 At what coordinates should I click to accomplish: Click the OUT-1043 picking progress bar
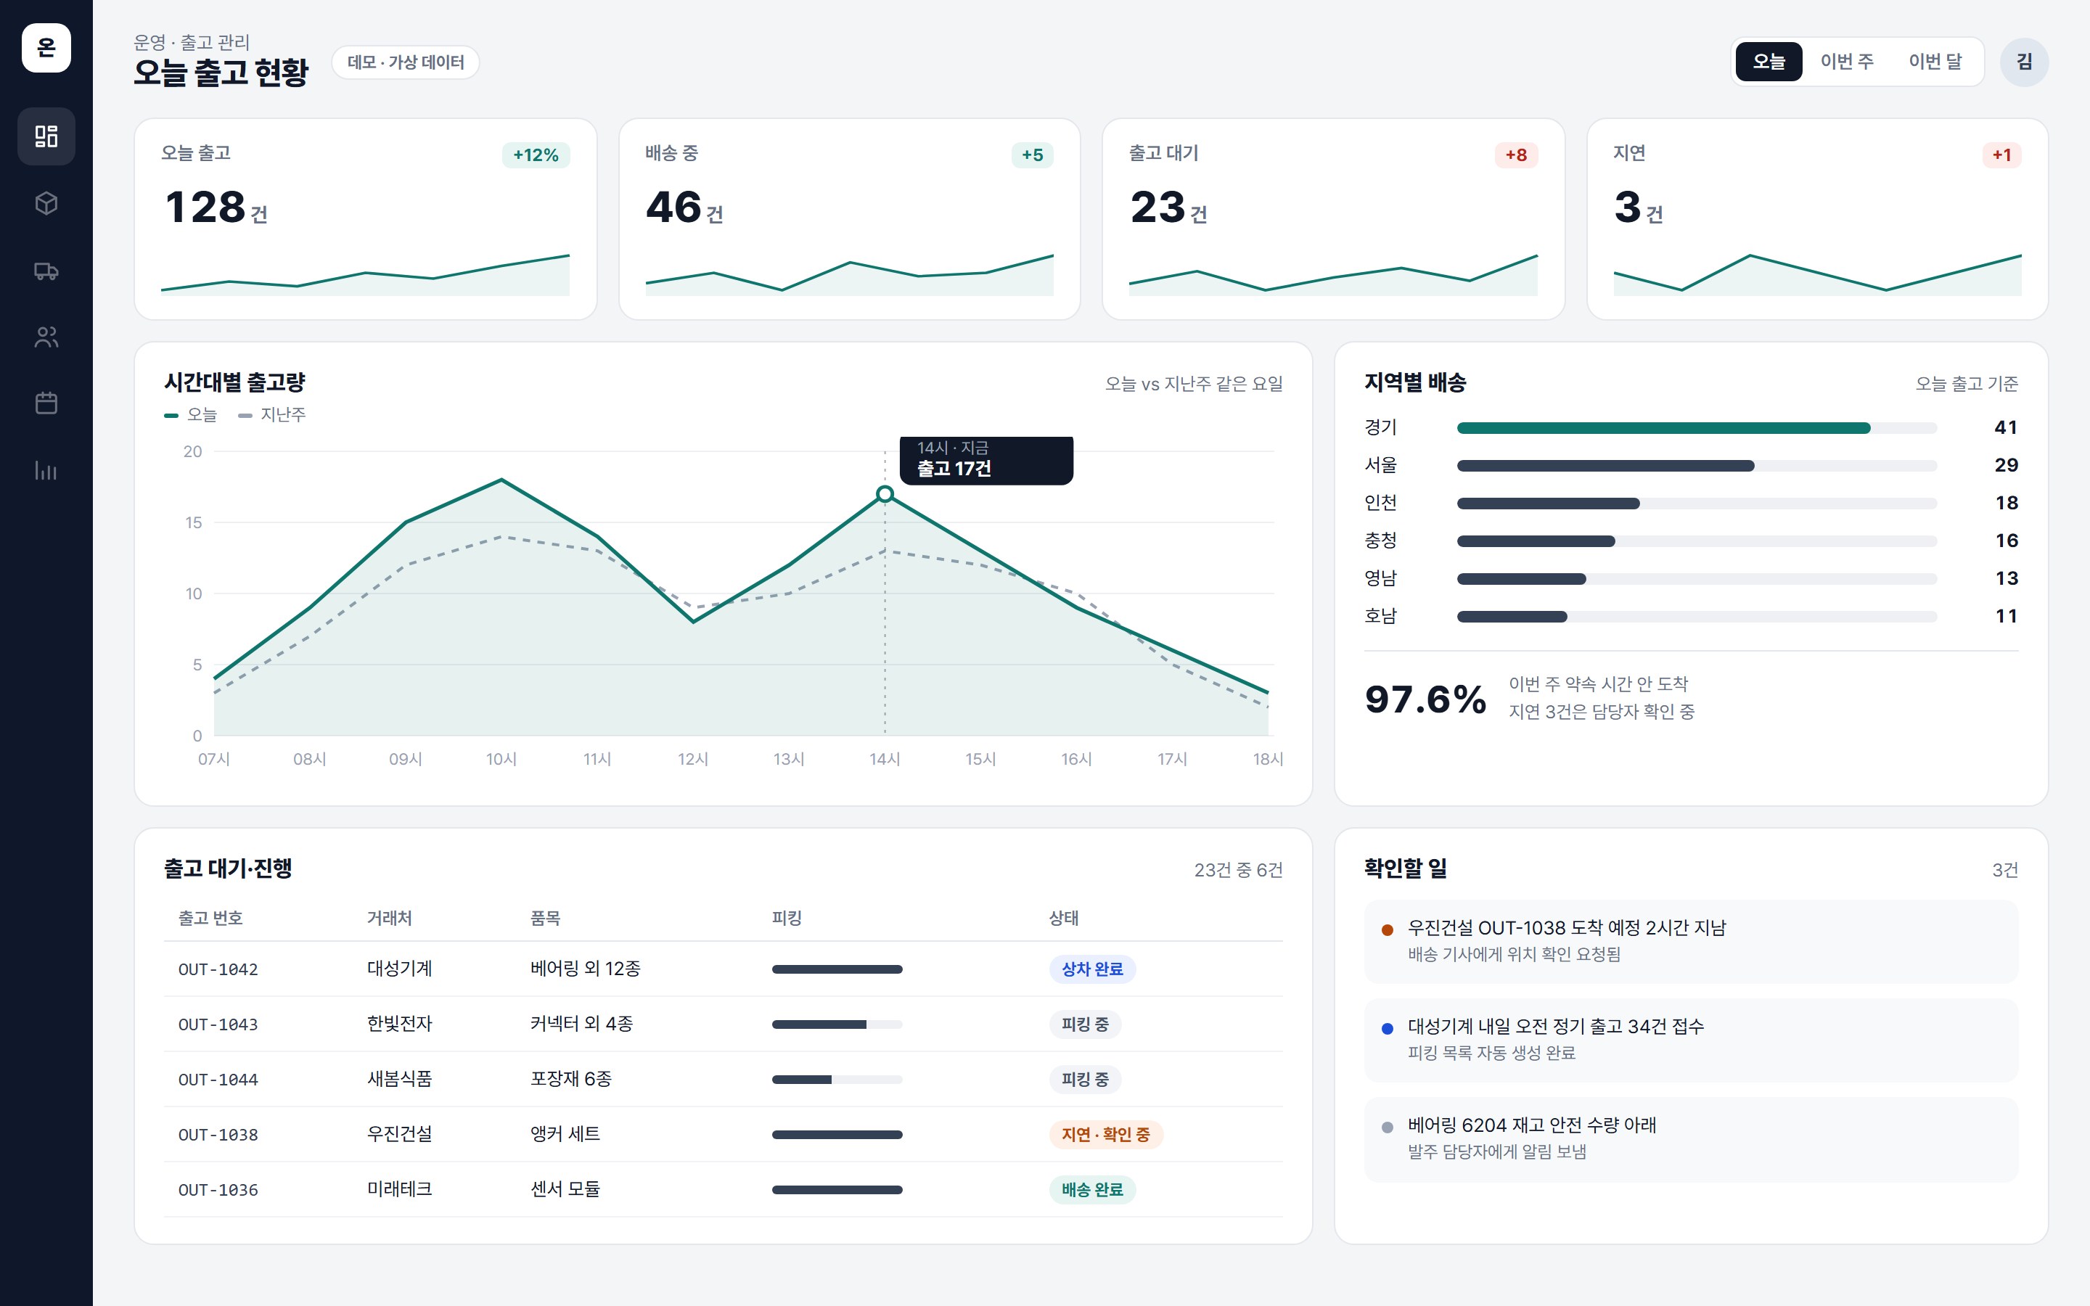tap(837, 1024)
